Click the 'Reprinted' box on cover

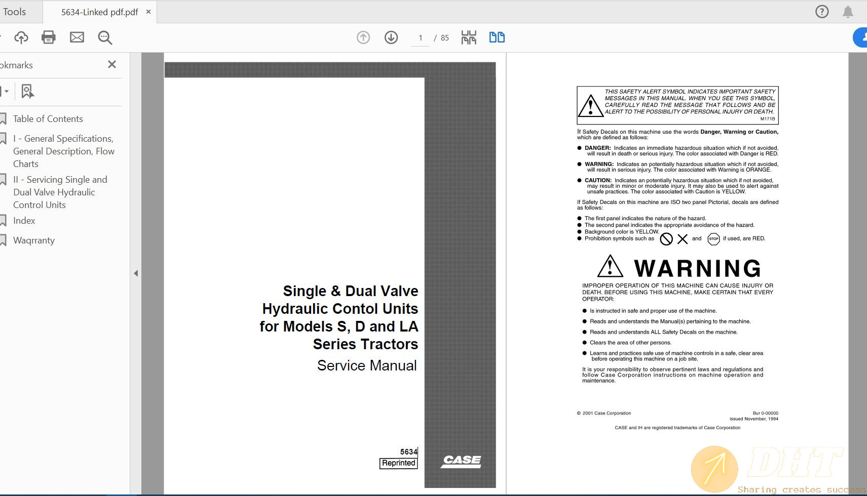pyautogui.click(x=399, y=463)
